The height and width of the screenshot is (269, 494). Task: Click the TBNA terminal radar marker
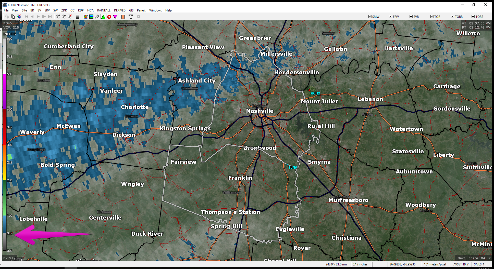point(287,165)
